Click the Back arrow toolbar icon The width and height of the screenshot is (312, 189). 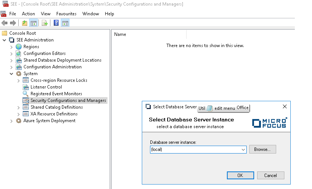(5, 23)
